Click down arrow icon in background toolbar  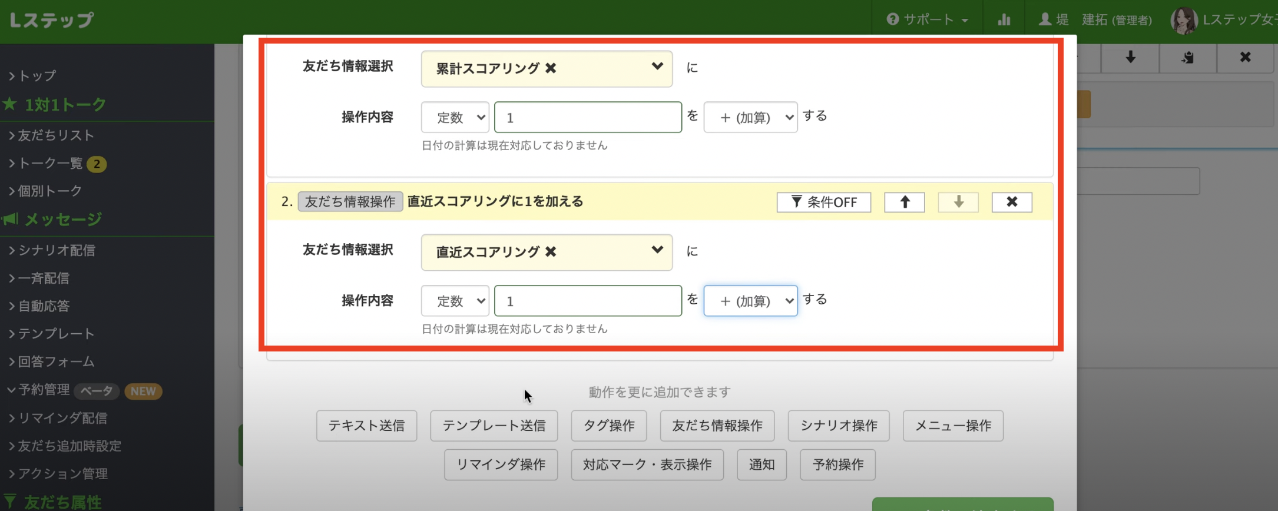pyautogui.click(x=1130, y=57)
